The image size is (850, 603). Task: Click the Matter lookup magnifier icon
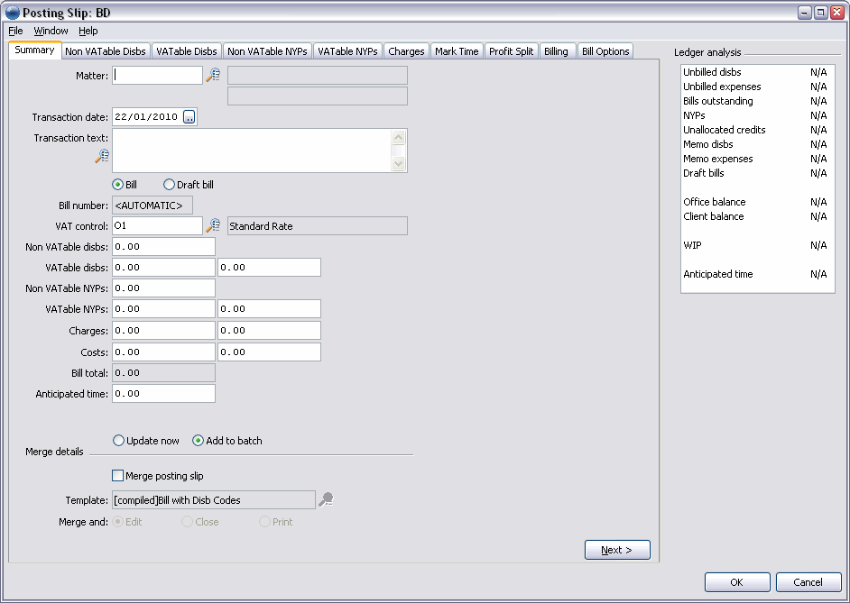click(213, 76)
